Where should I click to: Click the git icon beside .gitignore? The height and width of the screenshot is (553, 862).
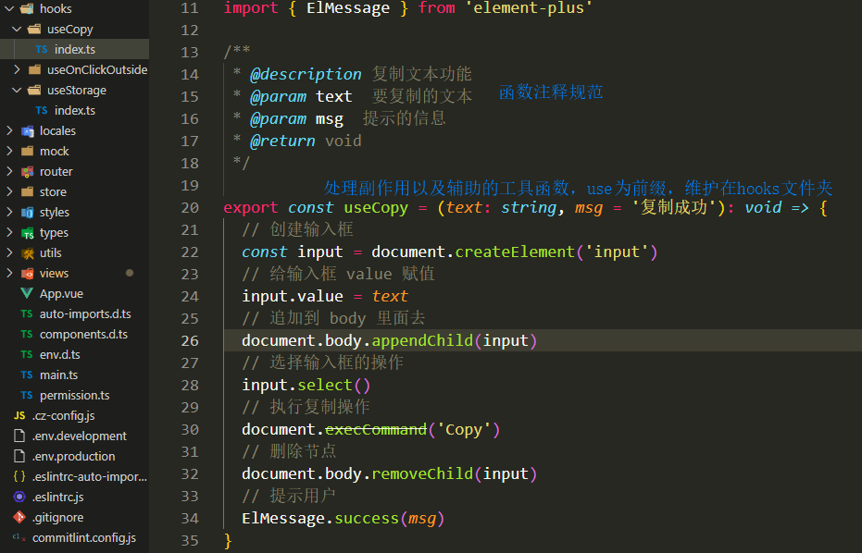point(19,517)
